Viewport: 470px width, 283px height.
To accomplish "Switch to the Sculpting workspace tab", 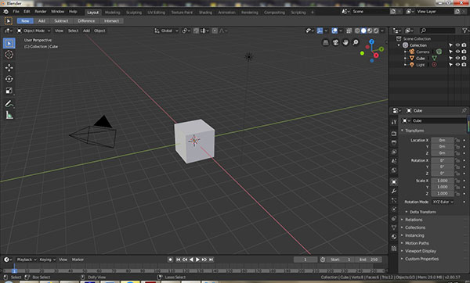I will coord(134,13).
